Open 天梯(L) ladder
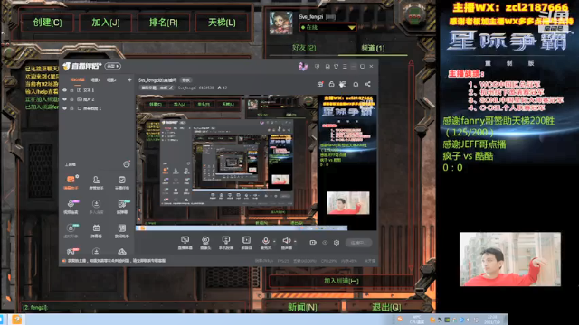Screen dimensions: 579x325 point(222,23)
